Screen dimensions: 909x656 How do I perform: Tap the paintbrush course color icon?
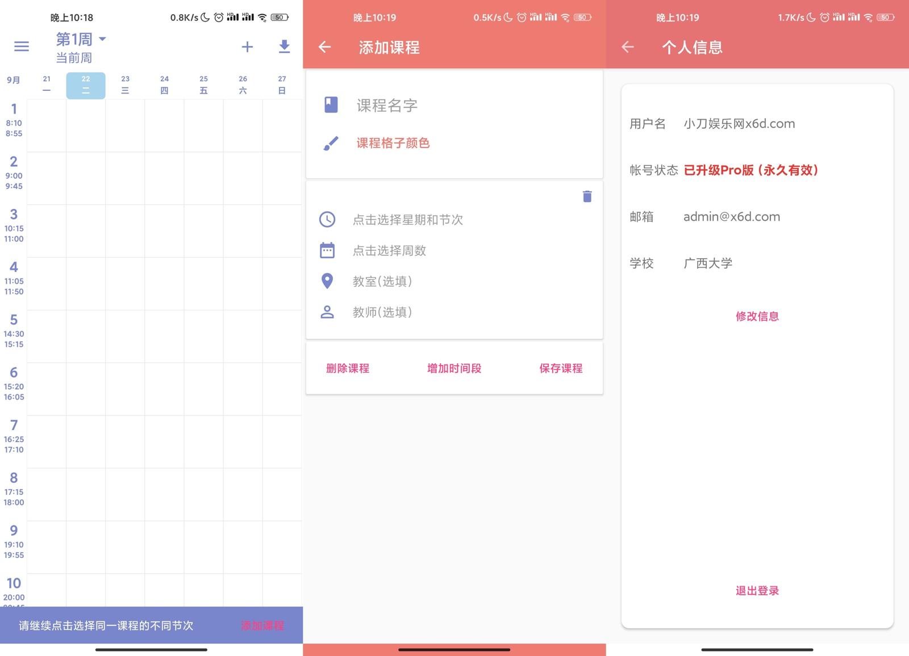point(330,144)
